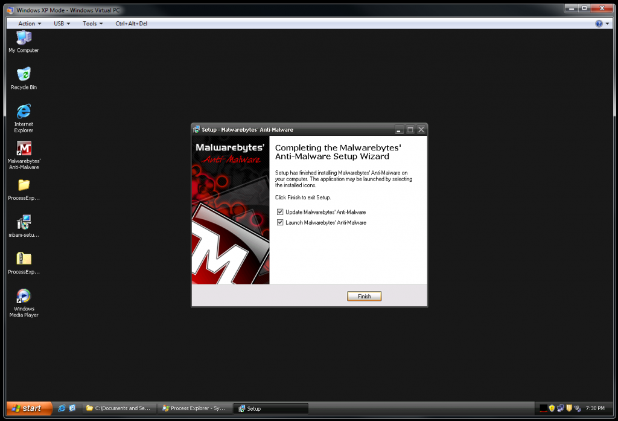The width and height of the screenshot is (618, 421).
Task: Click Finish to exit Setup
Action: pyautogui.click(x=364, y=296)
